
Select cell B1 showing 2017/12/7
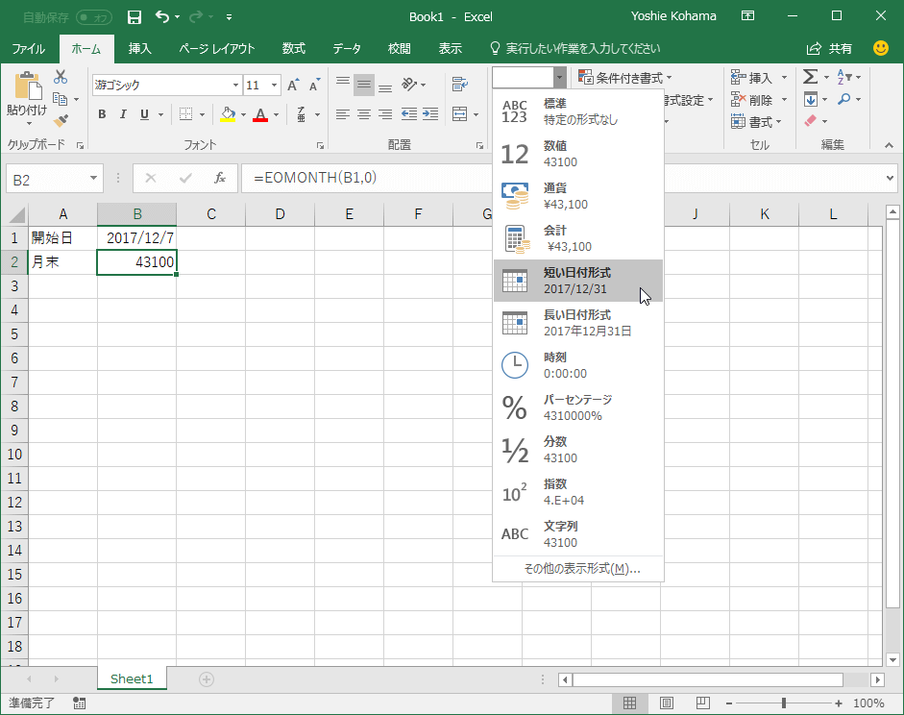[136, 237]
